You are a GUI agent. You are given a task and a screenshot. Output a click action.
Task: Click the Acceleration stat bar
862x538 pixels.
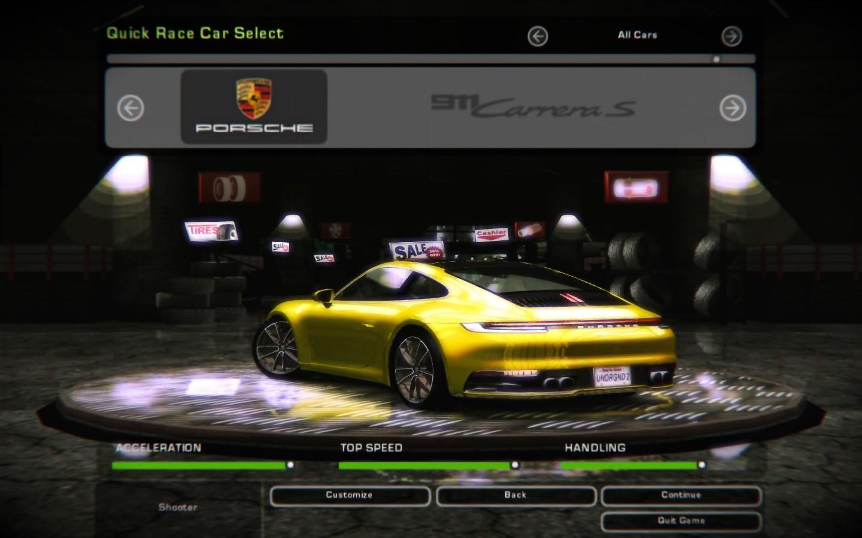(x=202, y=465)
